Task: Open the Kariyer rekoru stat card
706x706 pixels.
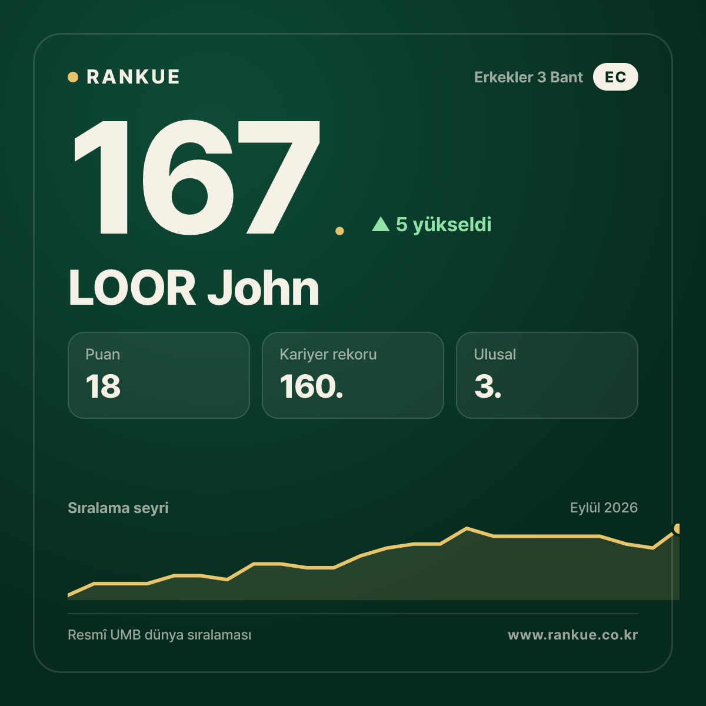Action: pyautogui.click(x=353, y=375)
